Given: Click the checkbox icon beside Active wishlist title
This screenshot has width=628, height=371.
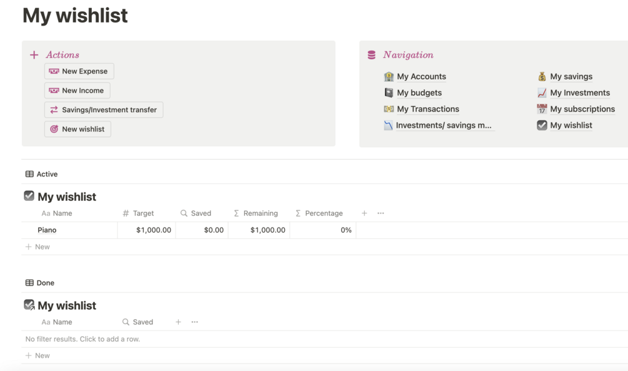Looking at the screenshot, I should (29, 196).
